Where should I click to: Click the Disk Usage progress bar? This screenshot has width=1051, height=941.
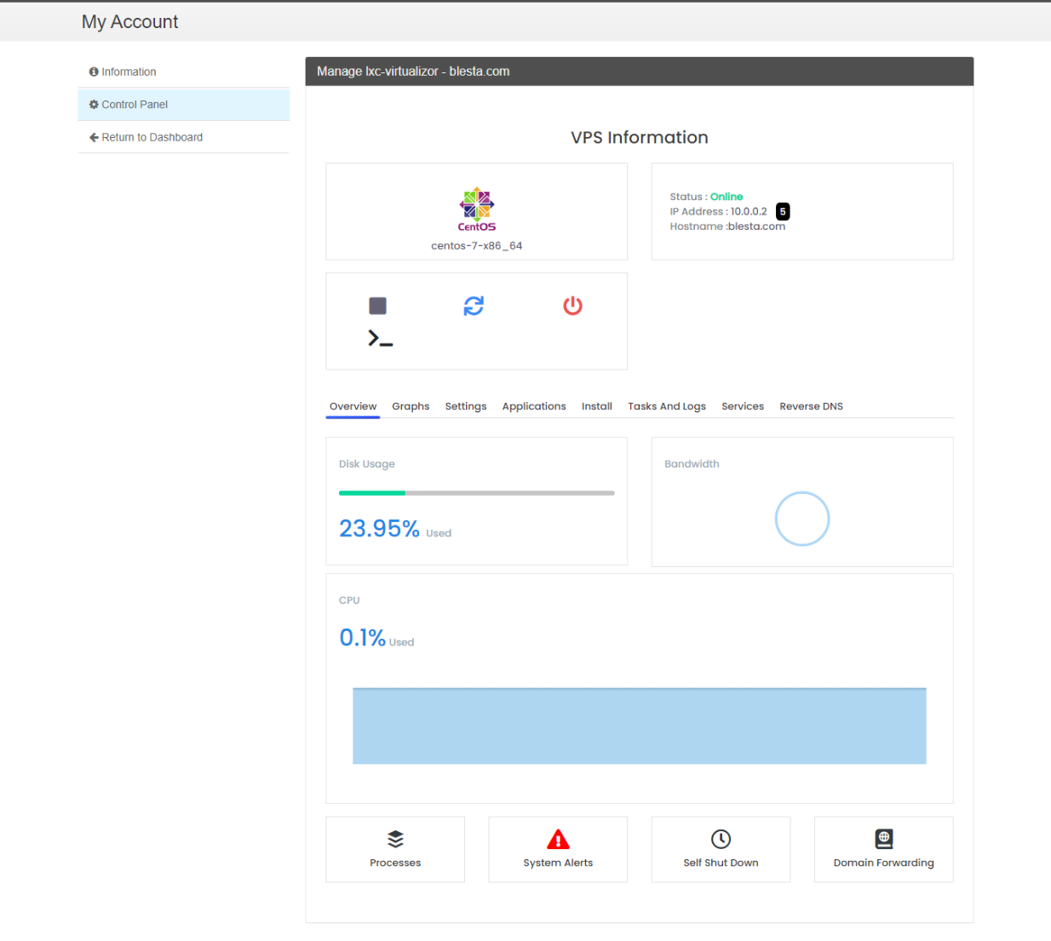click(476, 492)
